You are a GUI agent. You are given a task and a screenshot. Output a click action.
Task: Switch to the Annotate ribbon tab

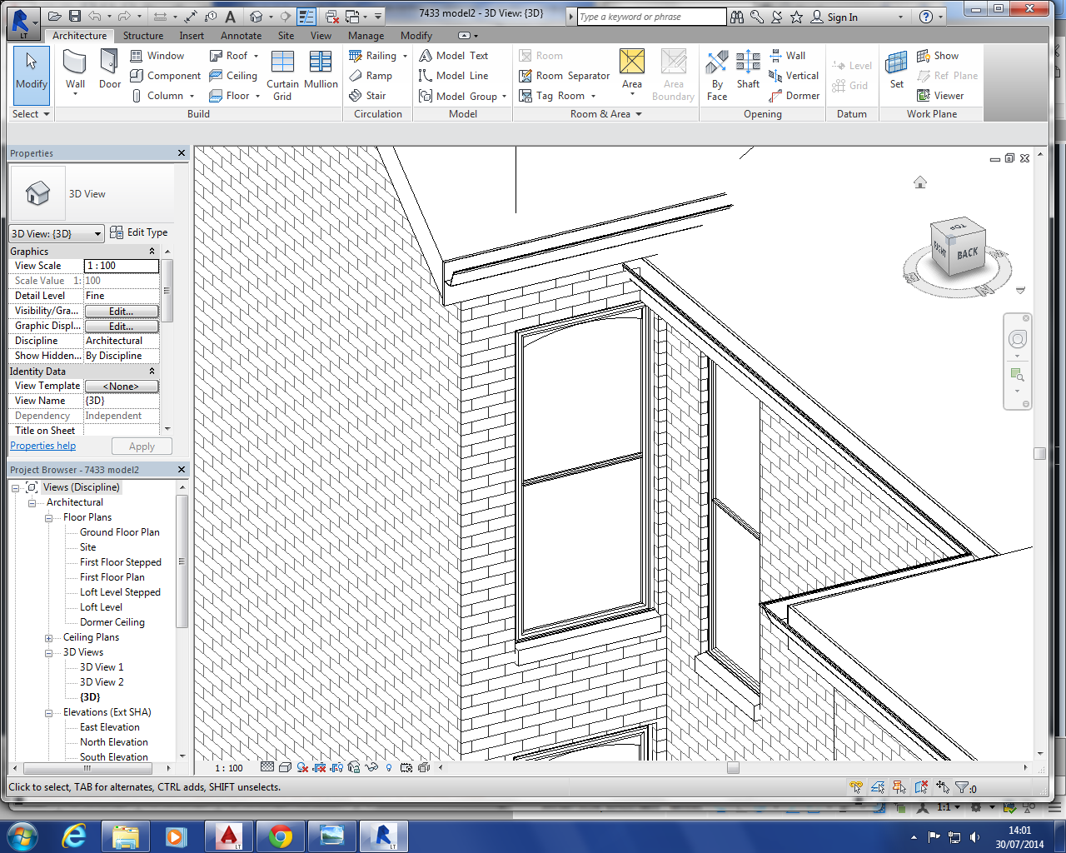[x=241, y=36]
